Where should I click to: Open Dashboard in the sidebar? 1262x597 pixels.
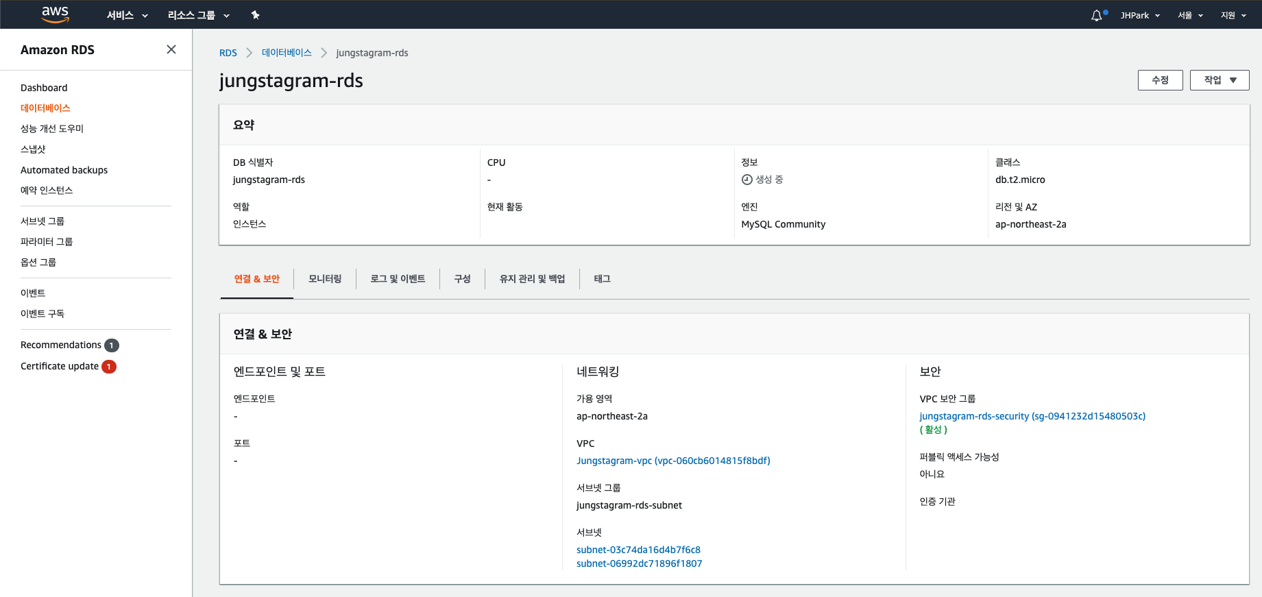(x=44, y=88)
